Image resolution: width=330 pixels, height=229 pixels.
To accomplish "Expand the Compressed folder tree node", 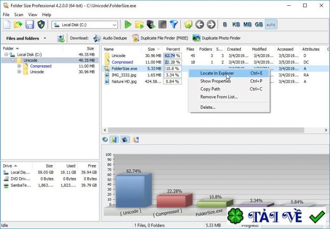I will click(19, 66).
